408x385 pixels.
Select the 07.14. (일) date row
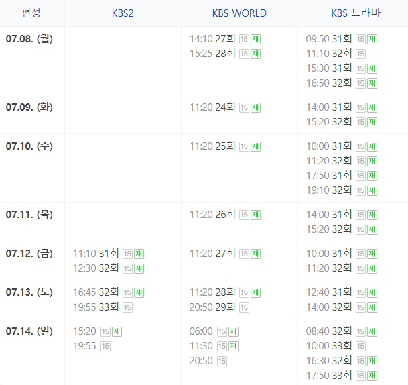click(x=29, y=331)
